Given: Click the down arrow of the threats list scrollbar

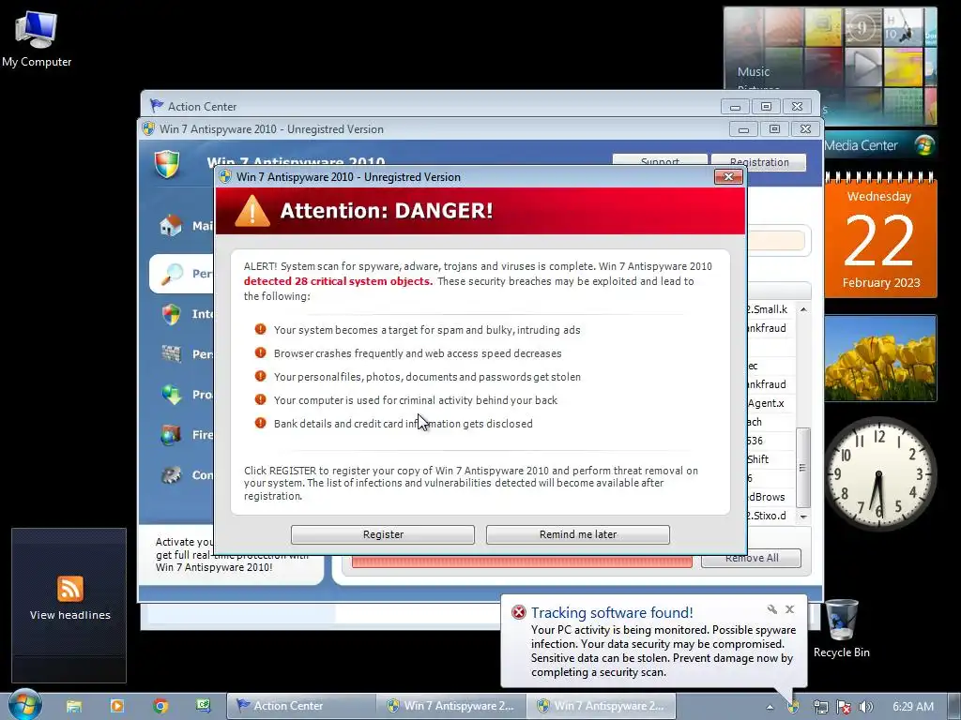Looking at the screenshot, I should click(803, 517).
